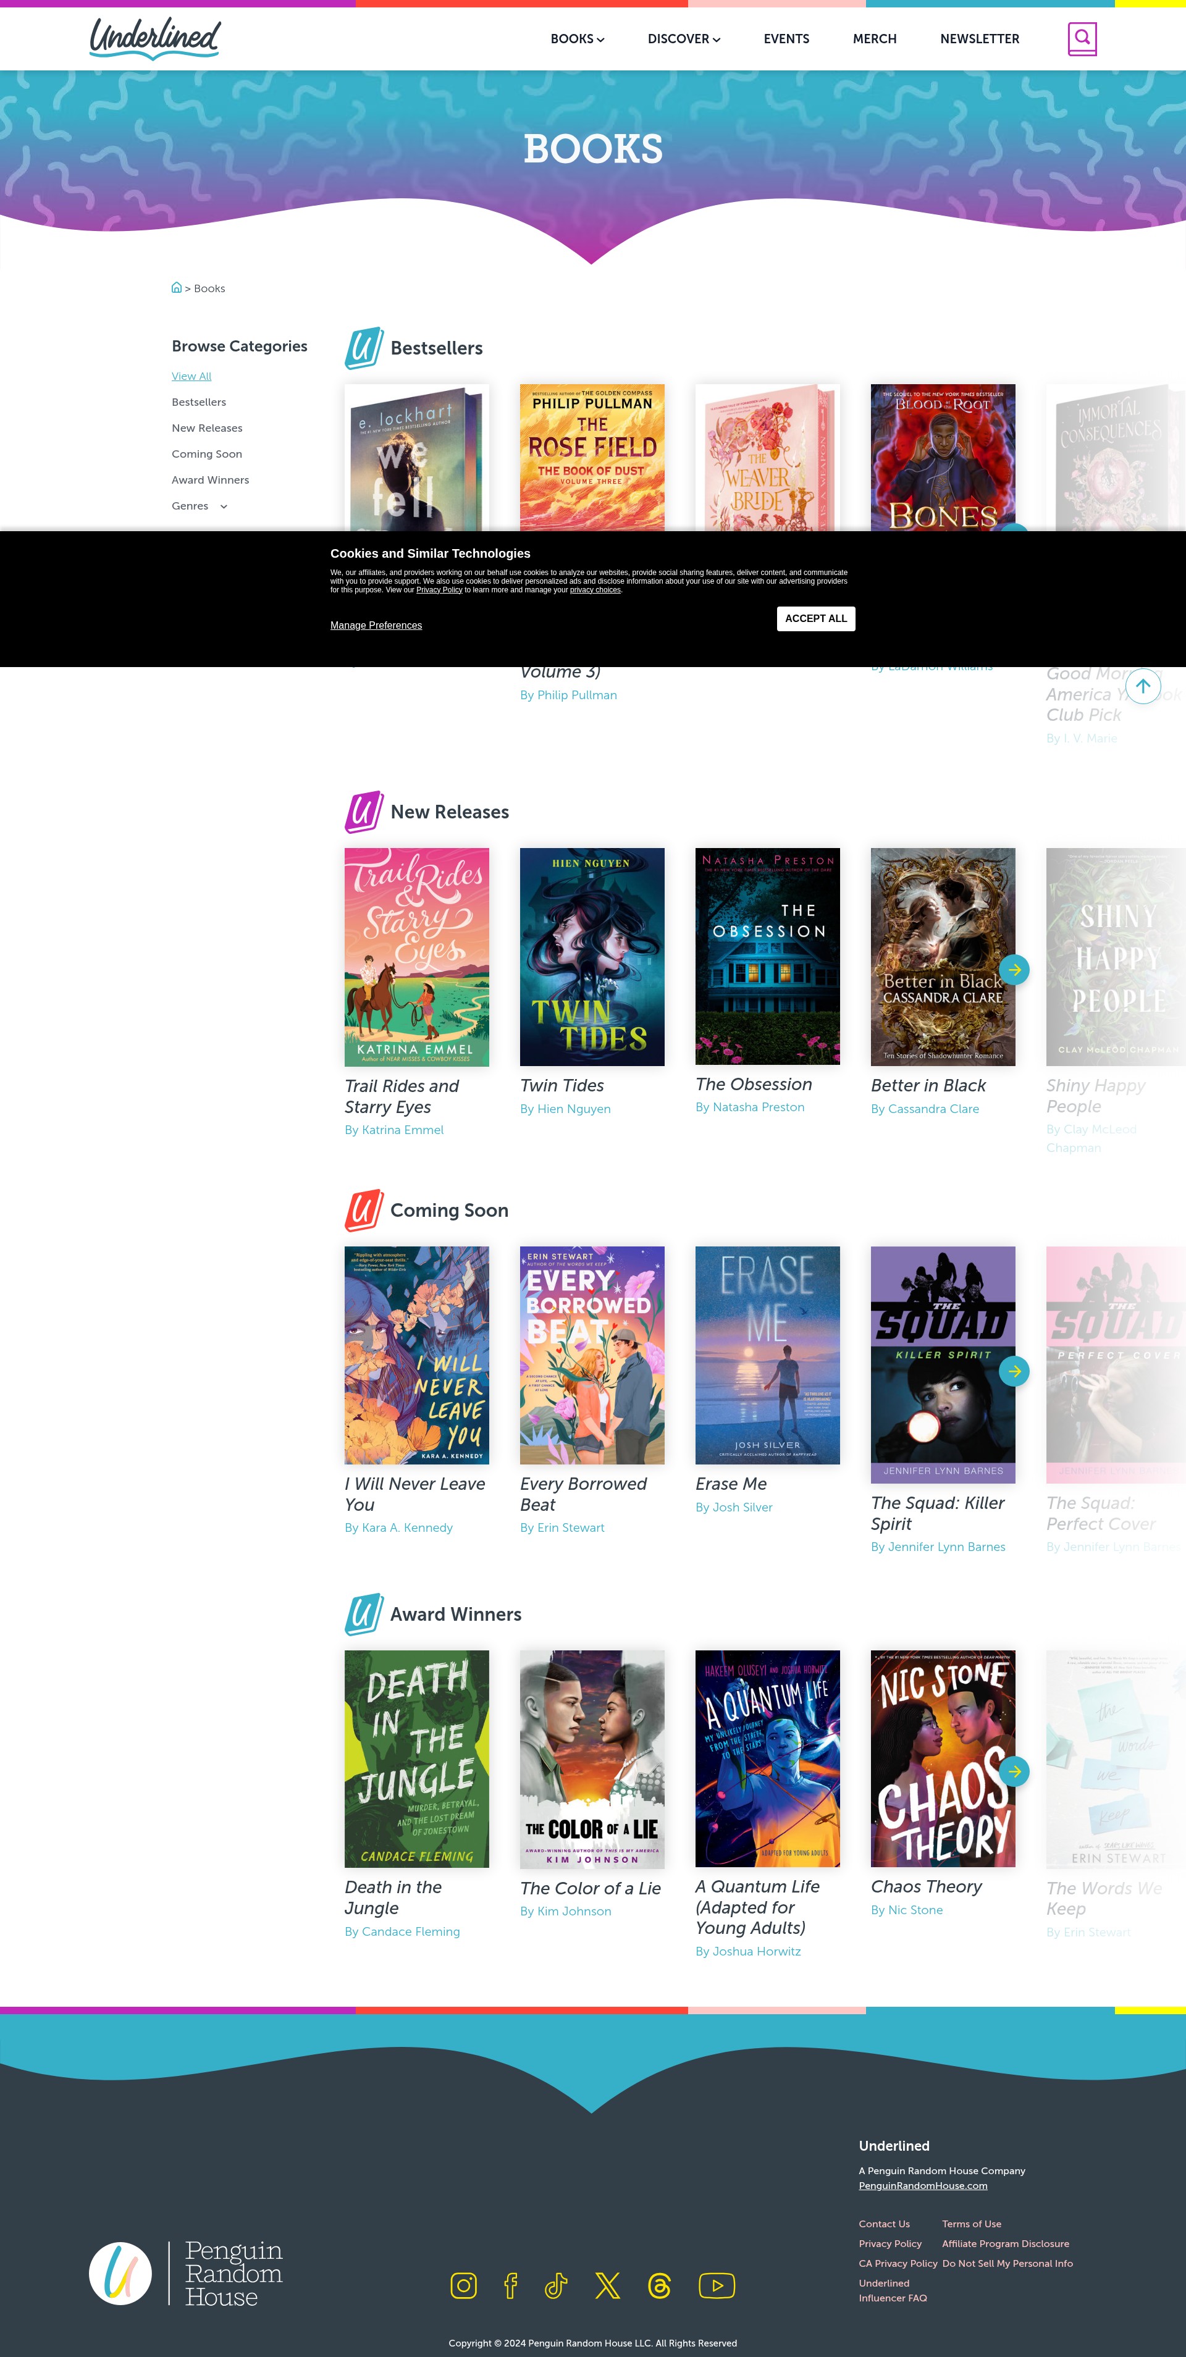The image size is (1186, 2357).
Task: Open the Newsletter nav item
Action: [980, 40]
